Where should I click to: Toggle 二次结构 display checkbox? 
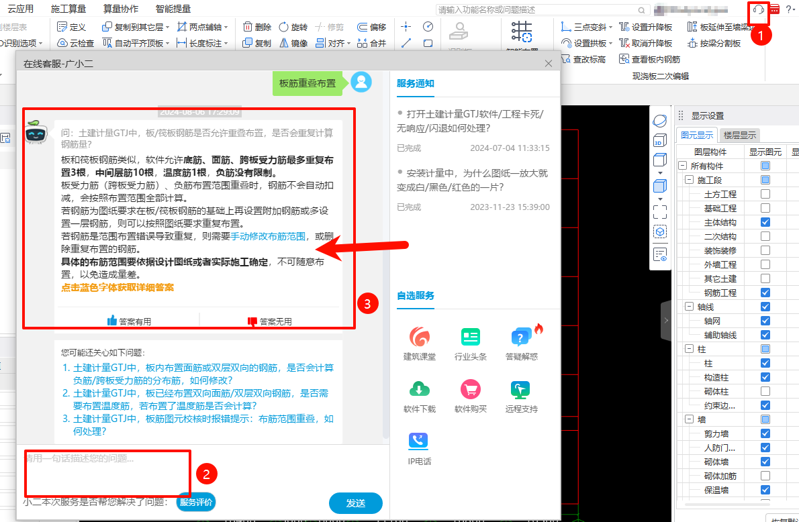[765, 236]
